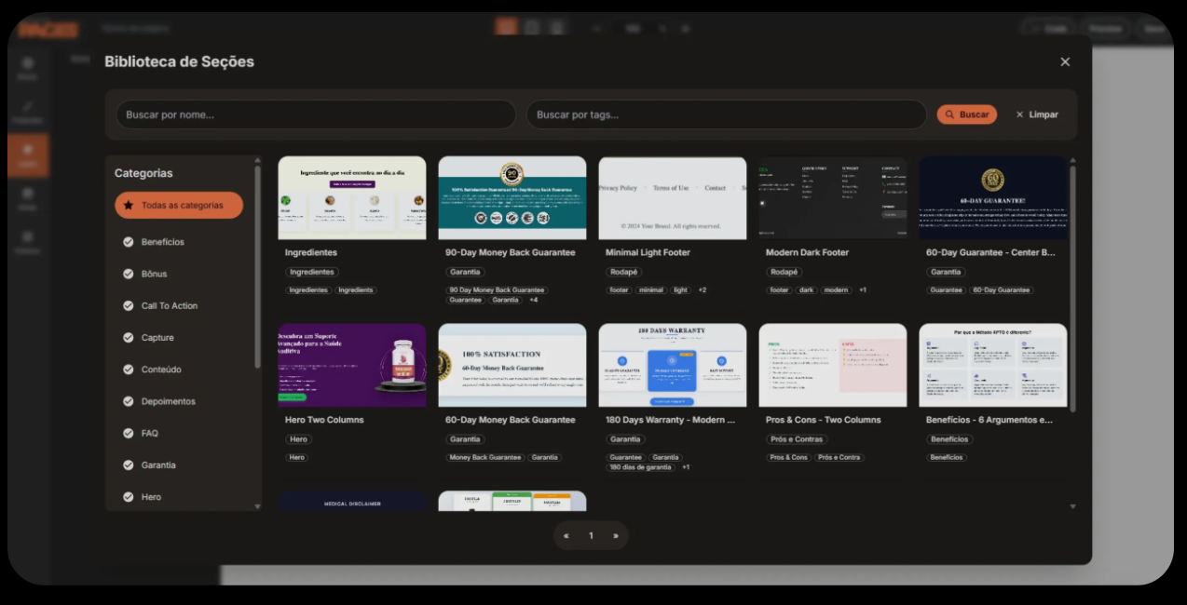Click the star icon in Todas as categorias
The image size is (1187, 605).
tap(129, 205)
